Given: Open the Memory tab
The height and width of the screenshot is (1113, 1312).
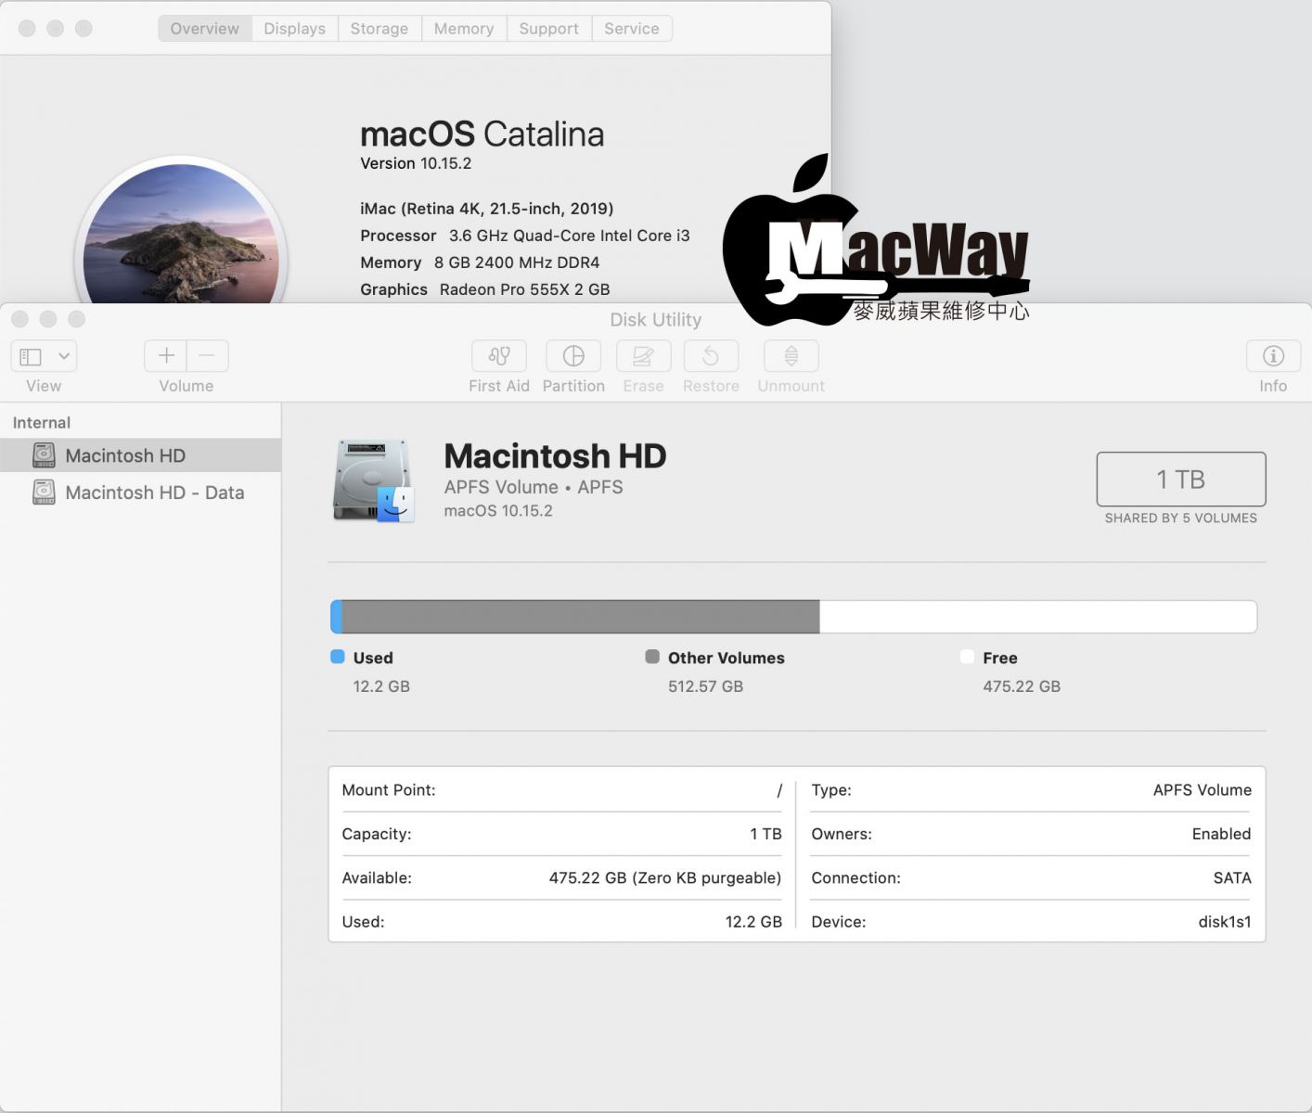Looking at the screenshot, I should [x=464, y=29].
